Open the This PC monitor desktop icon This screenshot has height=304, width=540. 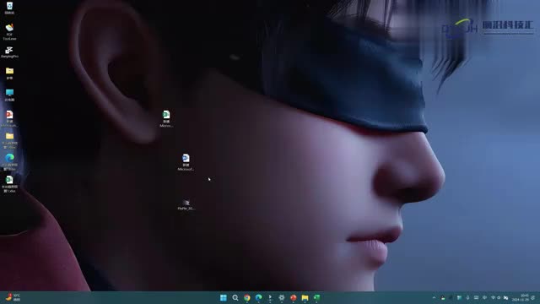coord(9,95)
